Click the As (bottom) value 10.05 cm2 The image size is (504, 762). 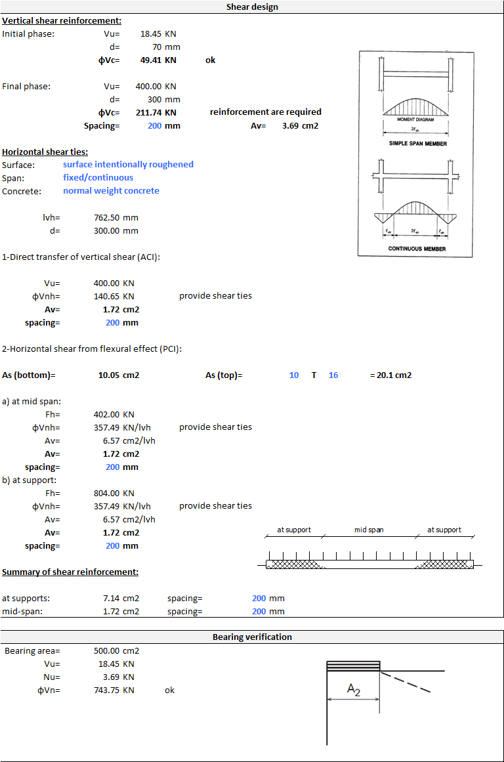pyautogui.click(x=119, y=375)
